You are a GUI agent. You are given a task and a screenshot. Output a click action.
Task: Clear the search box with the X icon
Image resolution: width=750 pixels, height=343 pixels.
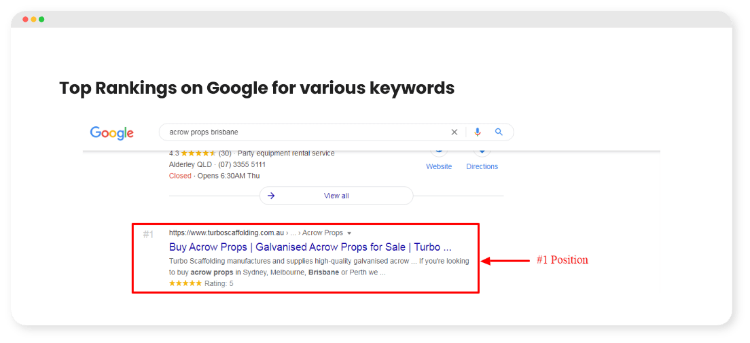(454, 132)
